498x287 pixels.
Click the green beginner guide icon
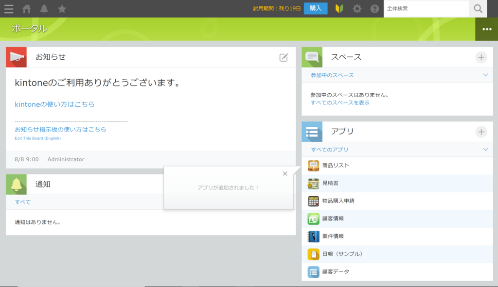(339, 9)
